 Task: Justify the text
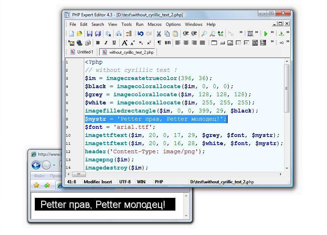point(202,43)
